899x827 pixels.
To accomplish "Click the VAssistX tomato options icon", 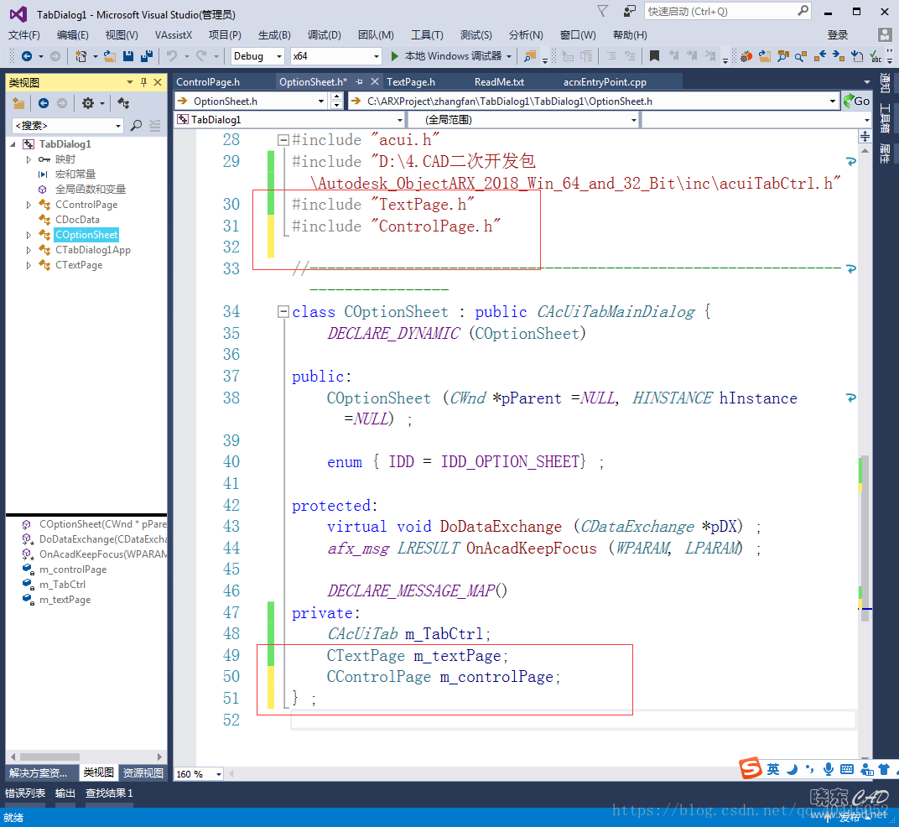I will (x=746, y=56).
